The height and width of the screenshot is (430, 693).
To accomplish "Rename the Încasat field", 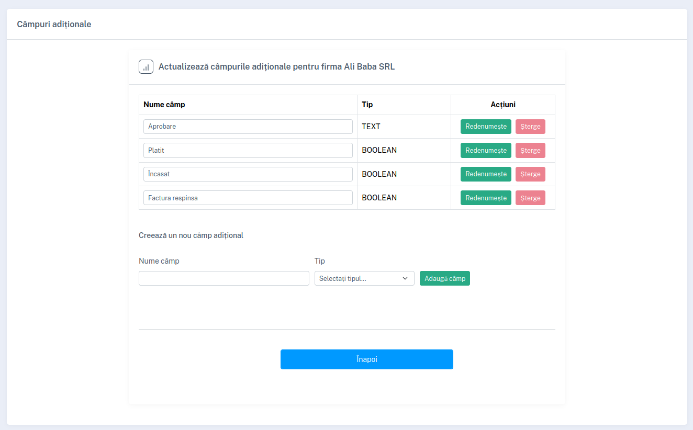I will (485, 174).
